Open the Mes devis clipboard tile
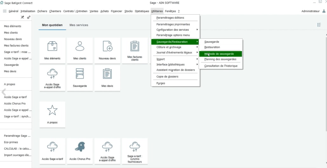 pos(107,78)
